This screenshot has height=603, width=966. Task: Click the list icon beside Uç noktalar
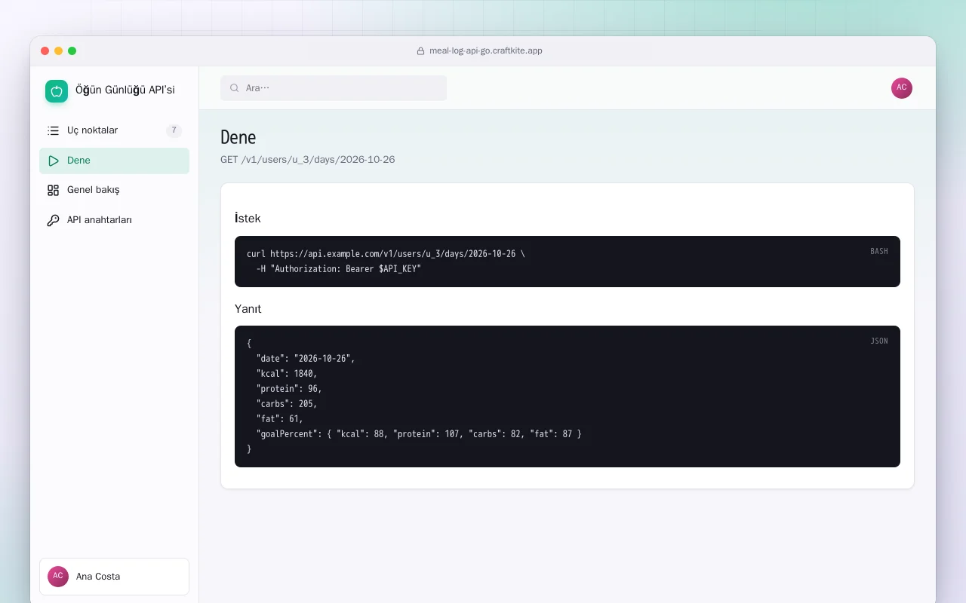coord(53,130)
